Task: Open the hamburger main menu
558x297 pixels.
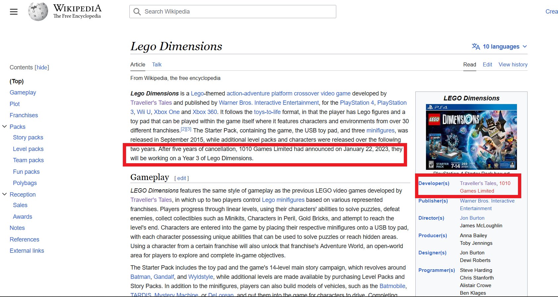Action: (x=14, y=12)
